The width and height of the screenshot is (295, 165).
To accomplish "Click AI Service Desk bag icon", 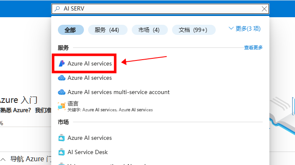I will point(62,152).
